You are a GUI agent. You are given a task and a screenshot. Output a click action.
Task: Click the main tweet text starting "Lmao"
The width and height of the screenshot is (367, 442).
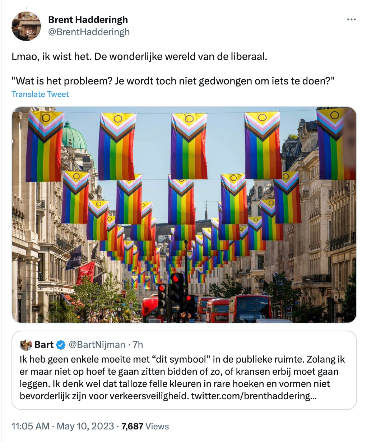click(x=139, y=56)
